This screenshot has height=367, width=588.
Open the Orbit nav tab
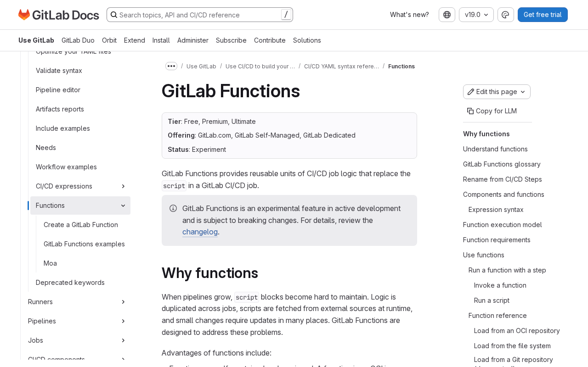tap(109, 40)
